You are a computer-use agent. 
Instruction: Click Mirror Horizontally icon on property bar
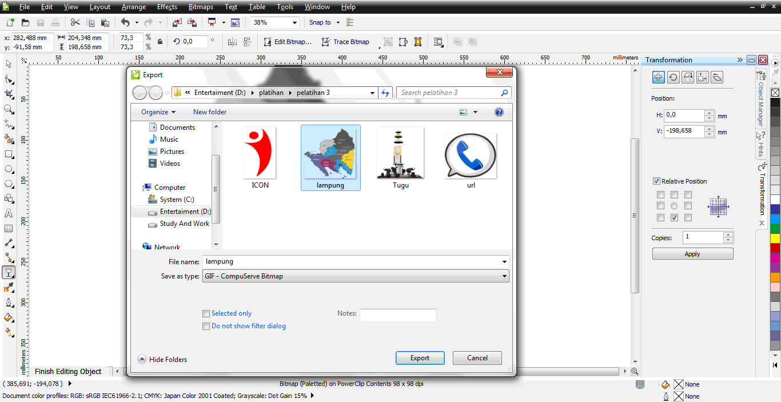point(232,42)
